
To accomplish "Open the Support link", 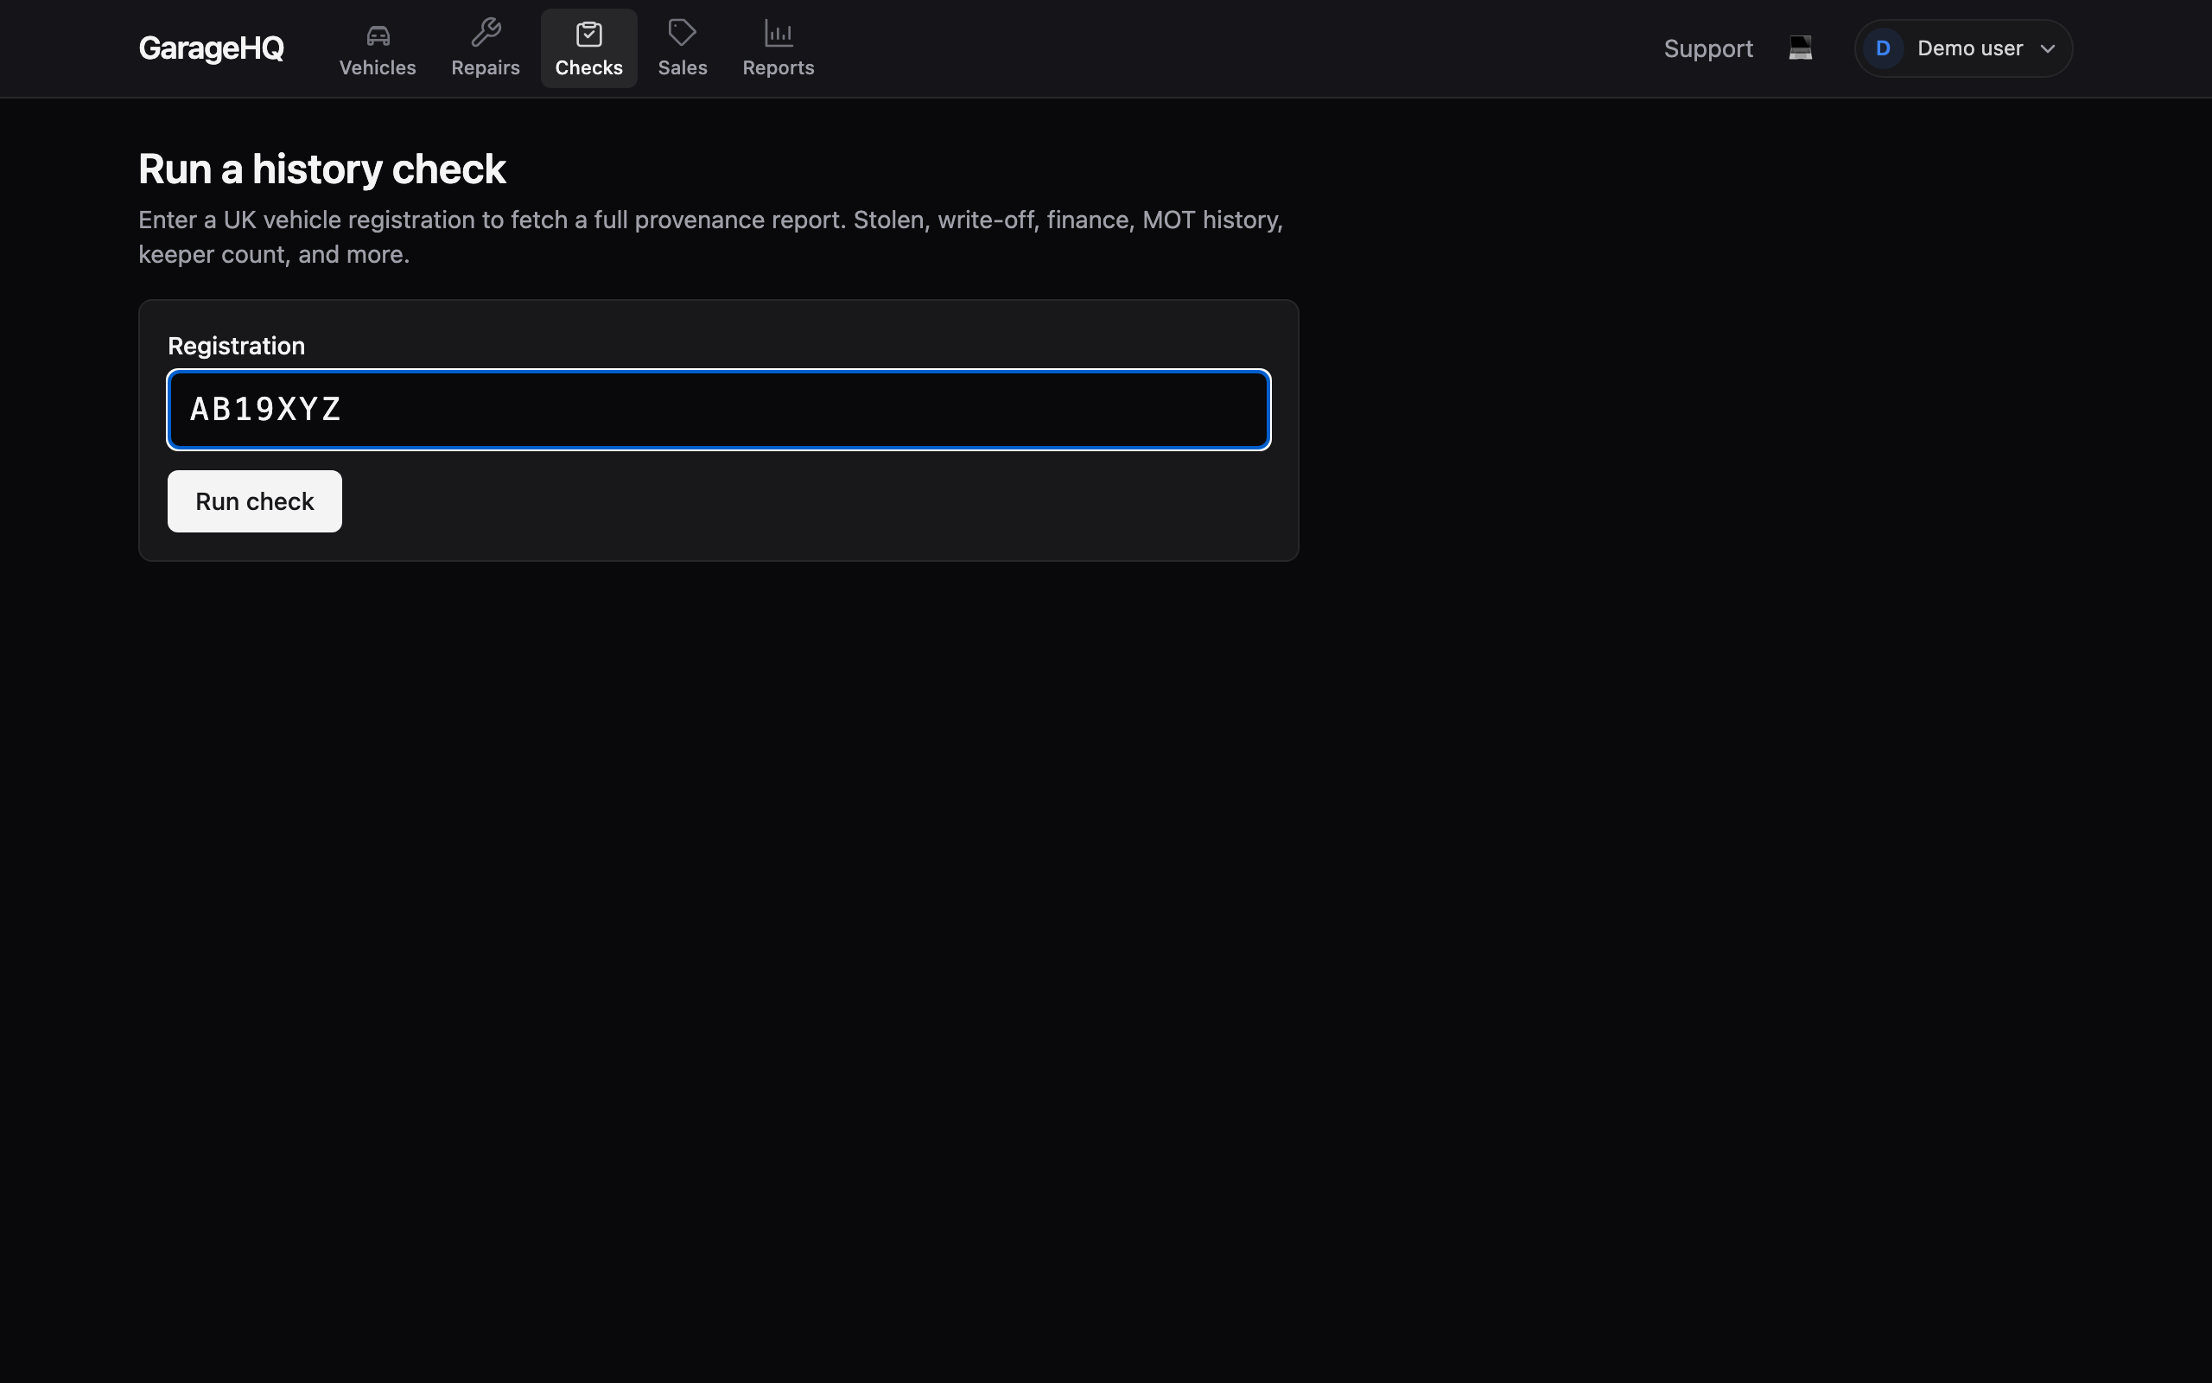I will pyautogui.click(x=1707, y=48).
